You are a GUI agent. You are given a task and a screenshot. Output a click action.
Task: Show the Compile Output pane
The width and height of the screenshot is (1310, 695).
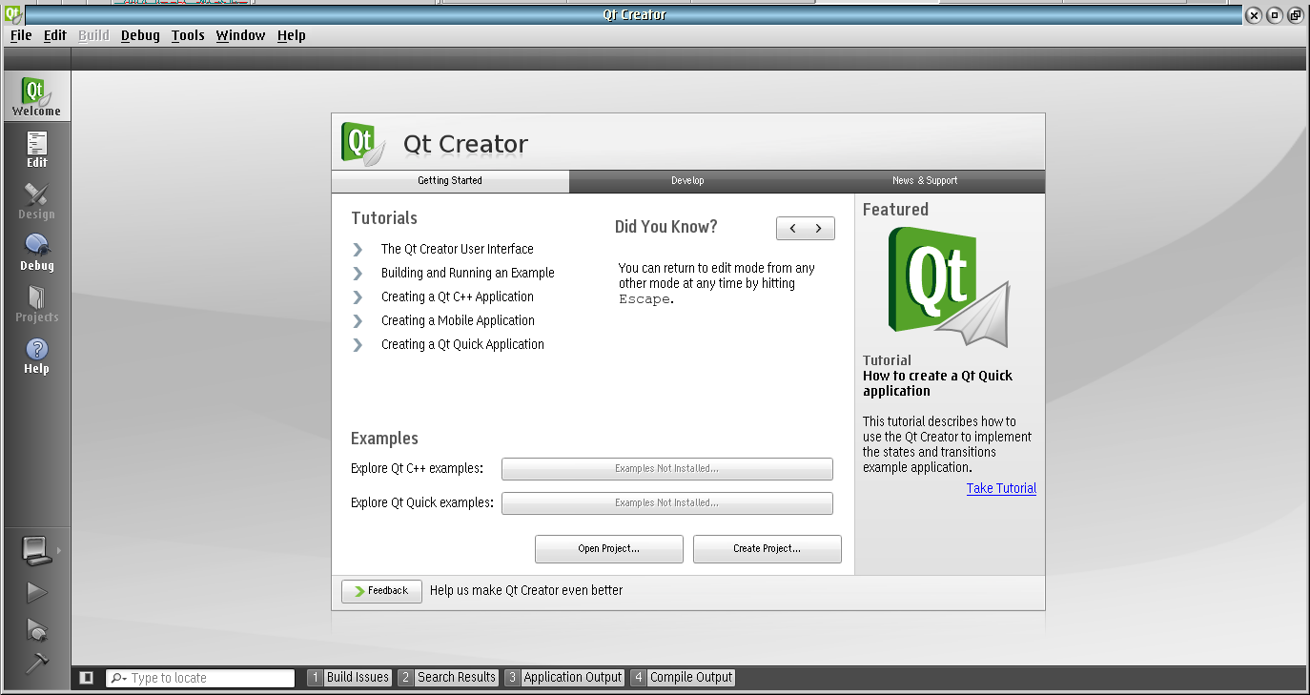point(683,678)
